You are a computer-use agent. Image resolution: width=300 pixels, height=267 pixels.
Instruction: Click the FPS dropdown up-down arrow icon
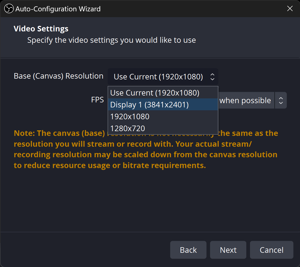[x=281, y=101]
